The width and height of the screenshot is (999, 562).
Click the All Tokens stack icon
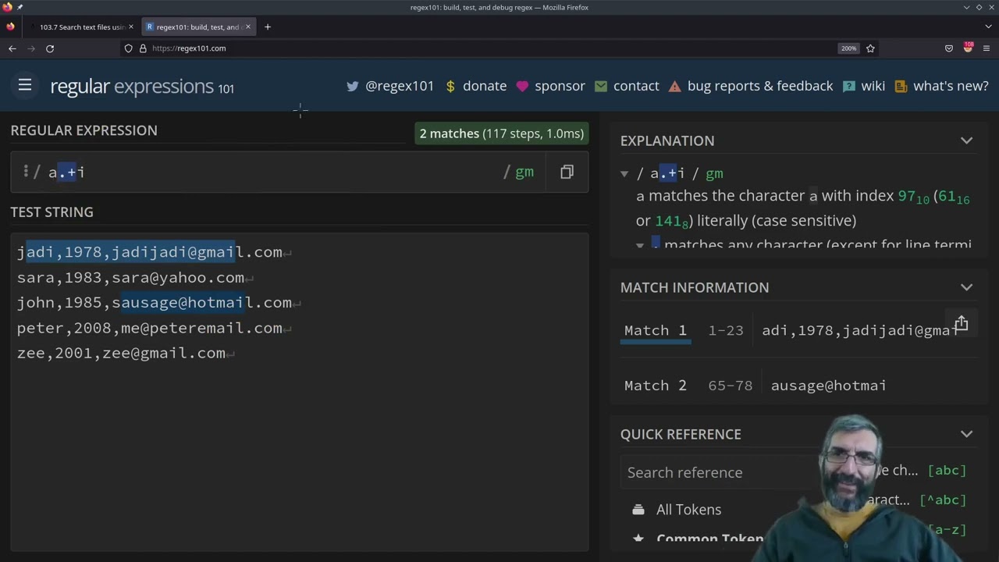[638, 510]
